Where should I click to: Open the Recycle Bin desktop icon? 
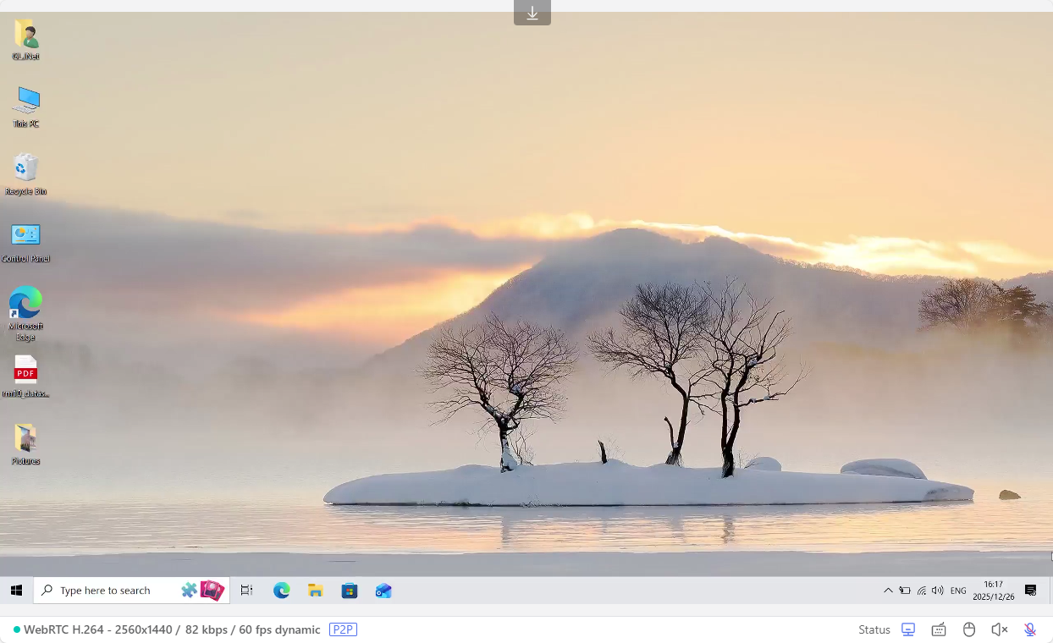pos(26,173)
